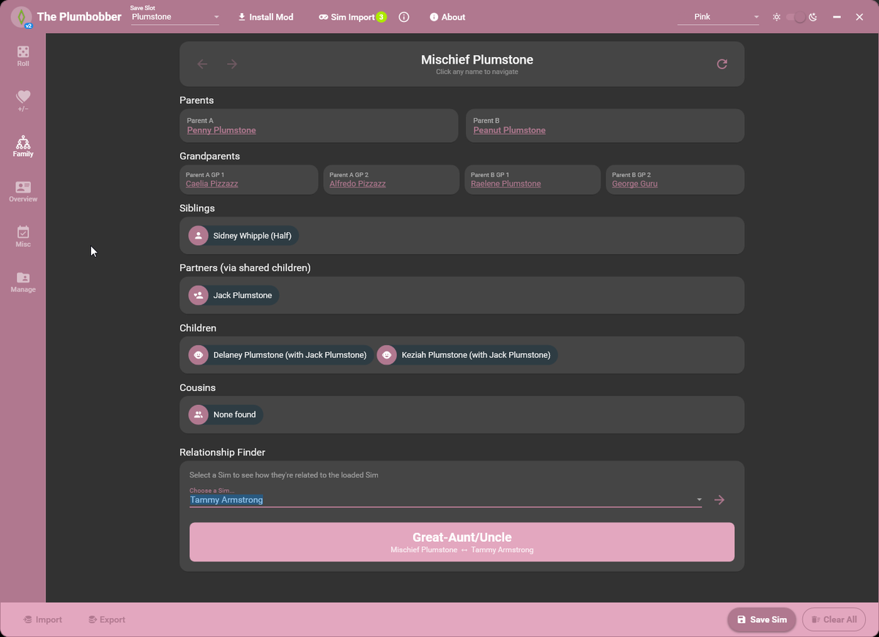Screen dimensions: 879x637
Task: Click the Great-Aunt/Uncle result banner
Action: pos(461,542)
